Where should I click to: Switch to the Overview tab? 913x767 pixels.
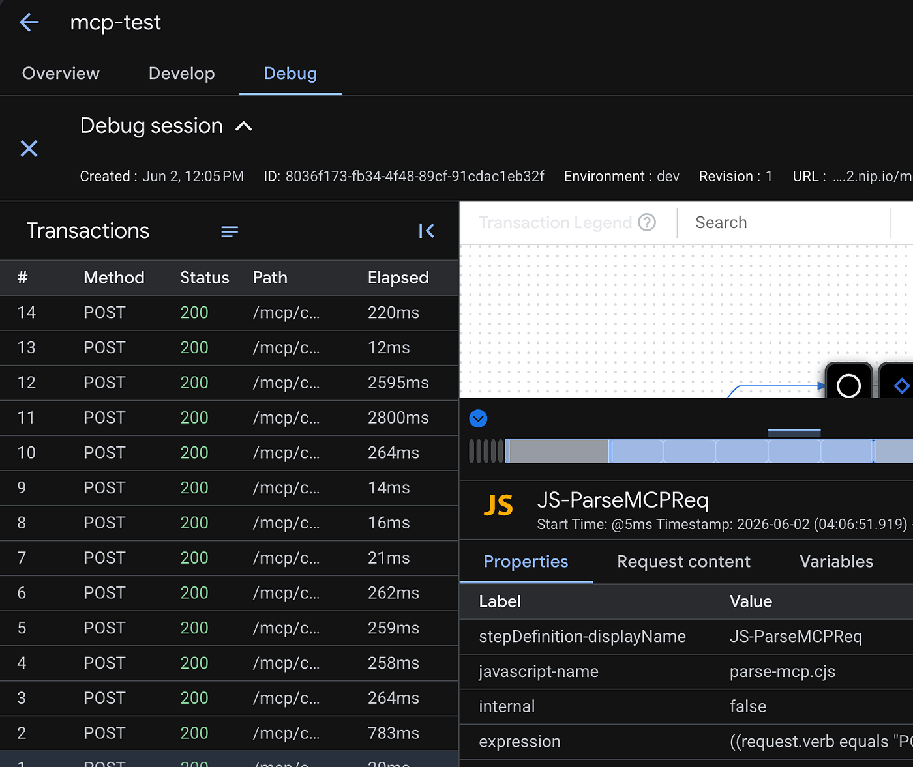(x=61, y=74)
